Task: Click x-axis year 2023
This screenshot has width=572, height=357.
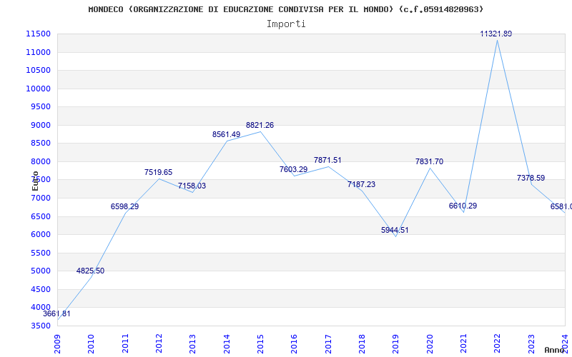Action: 531,344
